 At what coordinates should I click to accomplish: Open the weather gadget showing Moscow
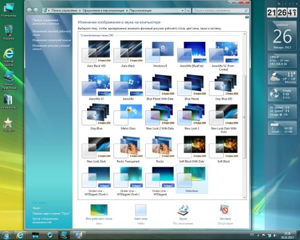[x=282, y=77]
